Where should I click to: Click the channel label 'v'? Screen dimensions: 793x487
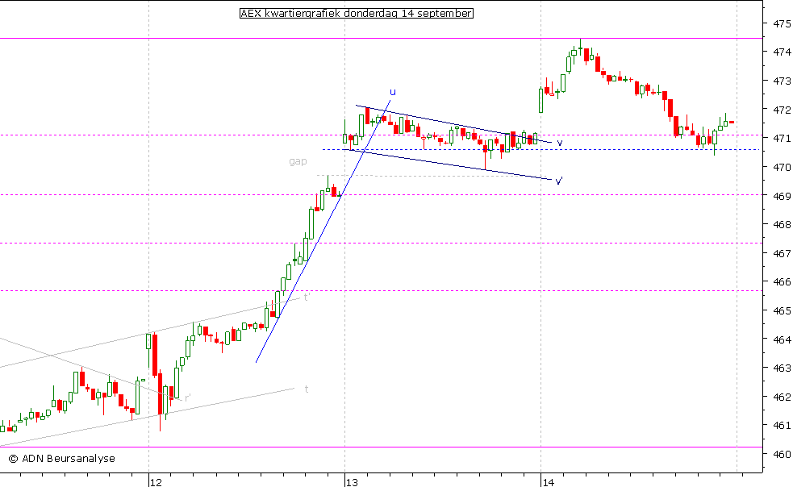click(x=560, y=143)
